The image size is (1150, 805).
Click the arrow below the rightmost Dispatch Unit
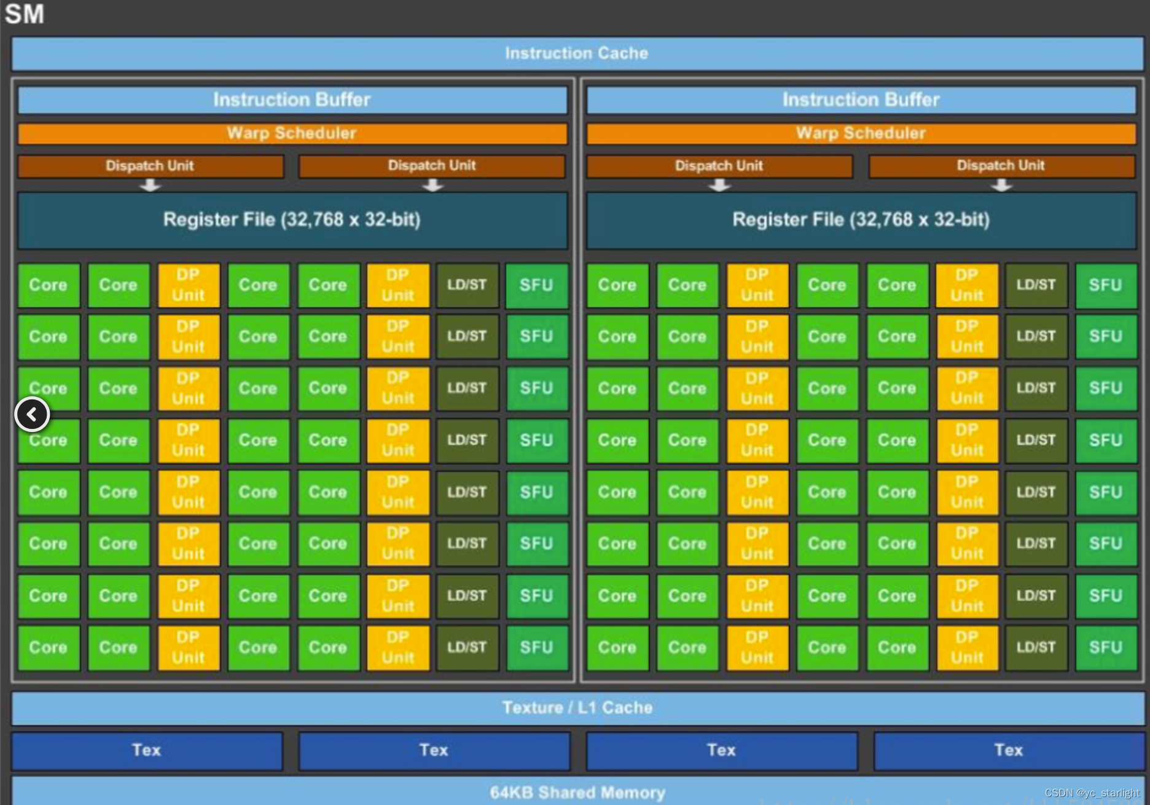[x=1000, y=184]
